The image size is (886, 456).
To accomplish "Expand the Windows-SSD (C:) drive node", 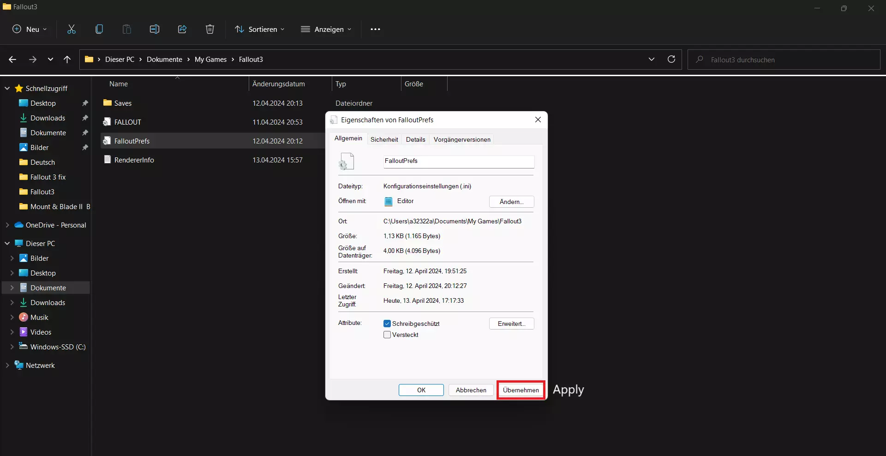I will tap(12, 347).
